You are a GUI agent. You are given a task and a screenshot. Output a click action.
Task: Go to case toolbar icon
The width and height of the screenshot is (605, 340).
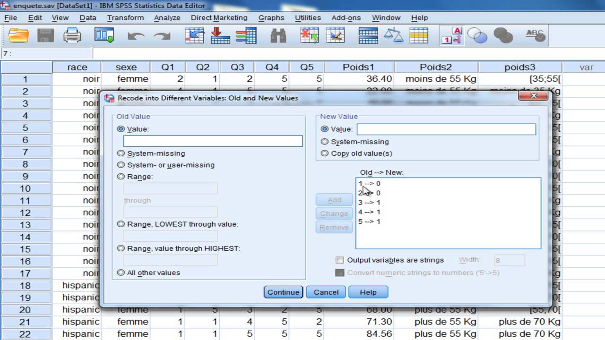(x=195, y=35)
